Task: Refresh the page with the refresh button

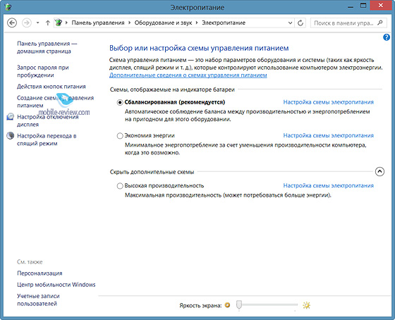Action: 300,23
